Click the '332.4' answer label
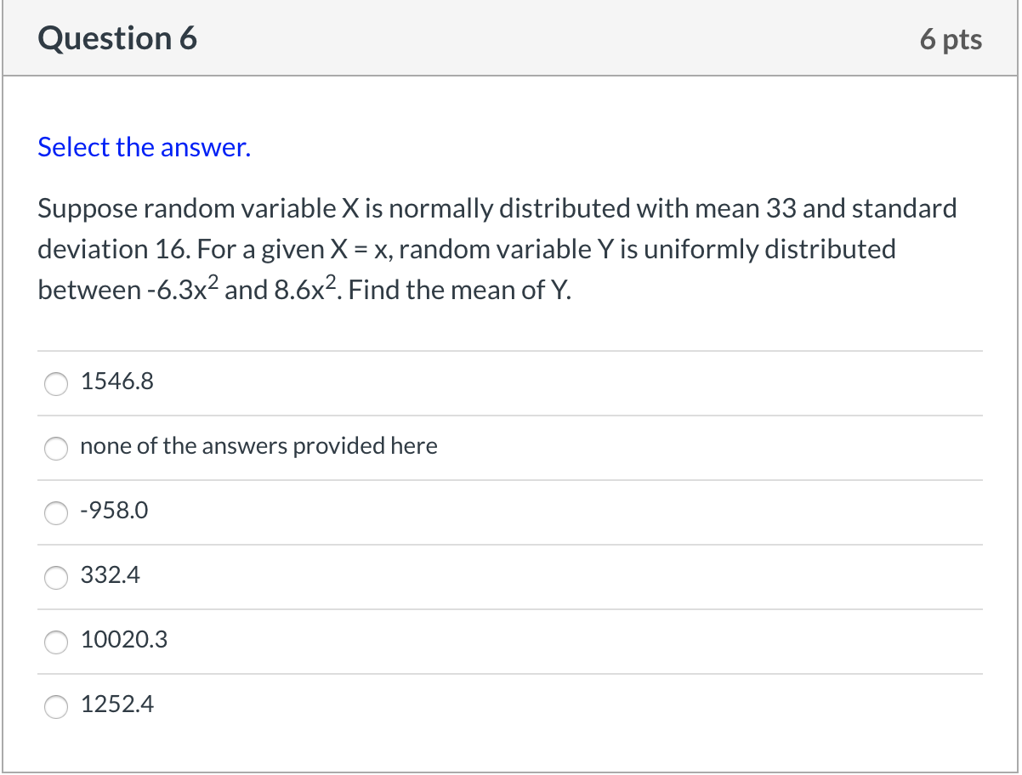1022x775 pixels. (x=111, y=575)
